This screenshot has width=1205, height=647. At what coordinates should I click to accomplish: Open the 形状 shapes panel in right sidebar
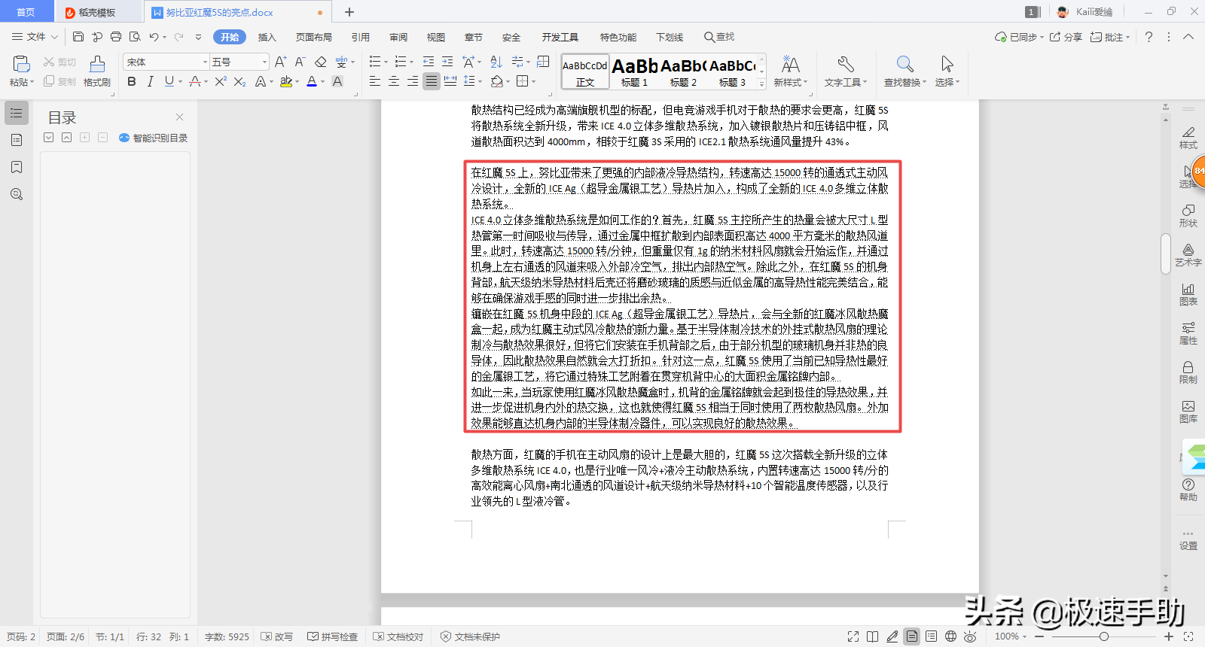(1188, 216)
